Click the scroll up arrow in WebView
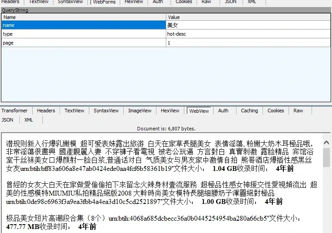 point(326,143)
